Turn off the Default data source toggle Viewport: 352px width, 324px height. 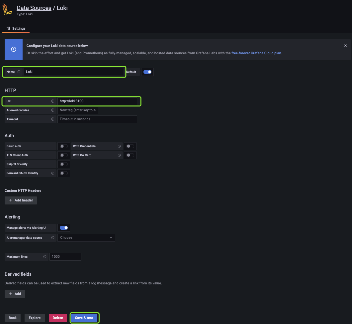147,72
